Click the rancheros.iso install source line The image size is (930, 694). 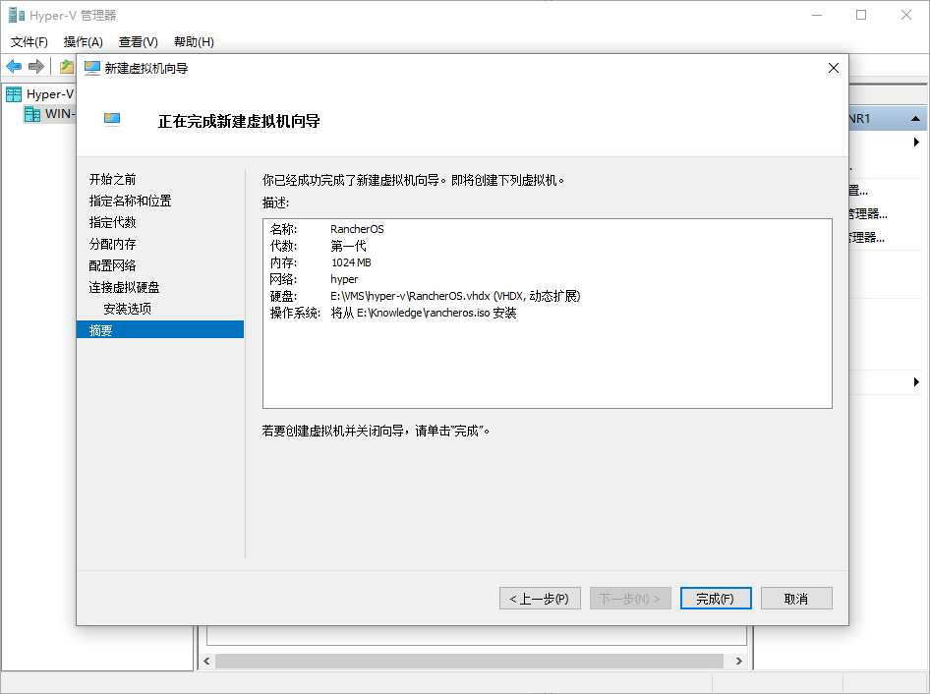point(424,313)
